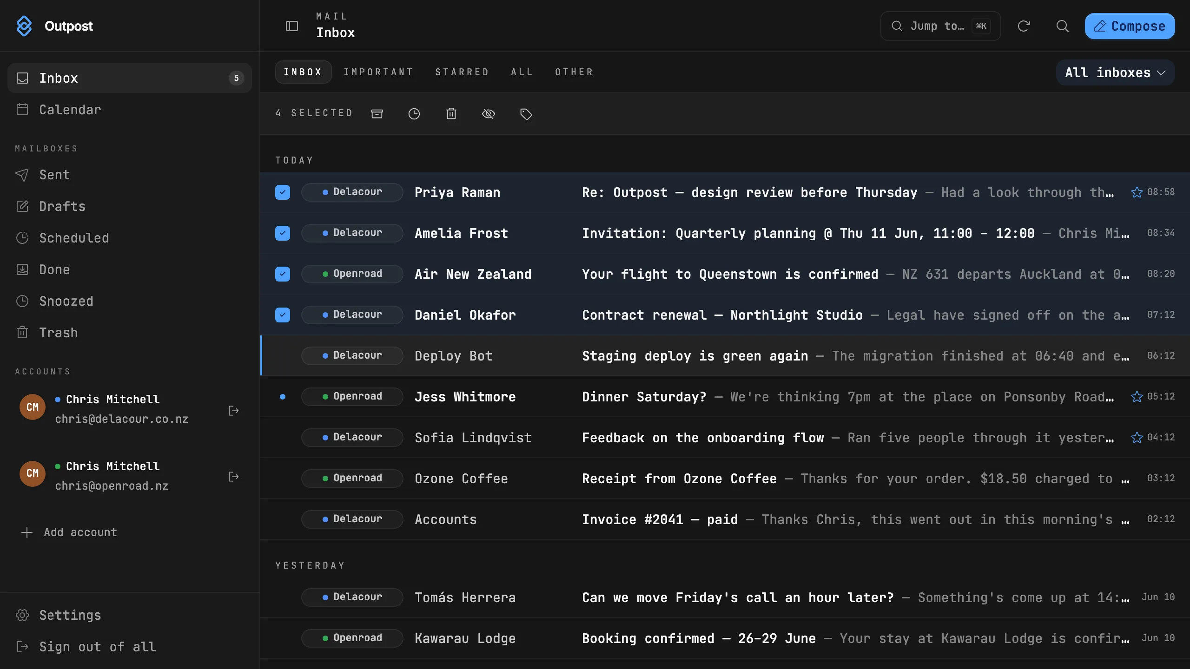Open Trash mailbox
Image resolution: width=1190 pixels, height=669 pixels.
(130, 333)
